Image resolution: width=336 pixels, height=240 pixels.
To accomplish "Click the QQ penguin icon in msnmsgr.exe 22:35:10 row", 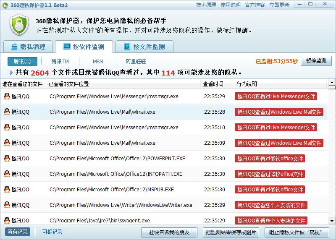I will click(x=7, y=127).
